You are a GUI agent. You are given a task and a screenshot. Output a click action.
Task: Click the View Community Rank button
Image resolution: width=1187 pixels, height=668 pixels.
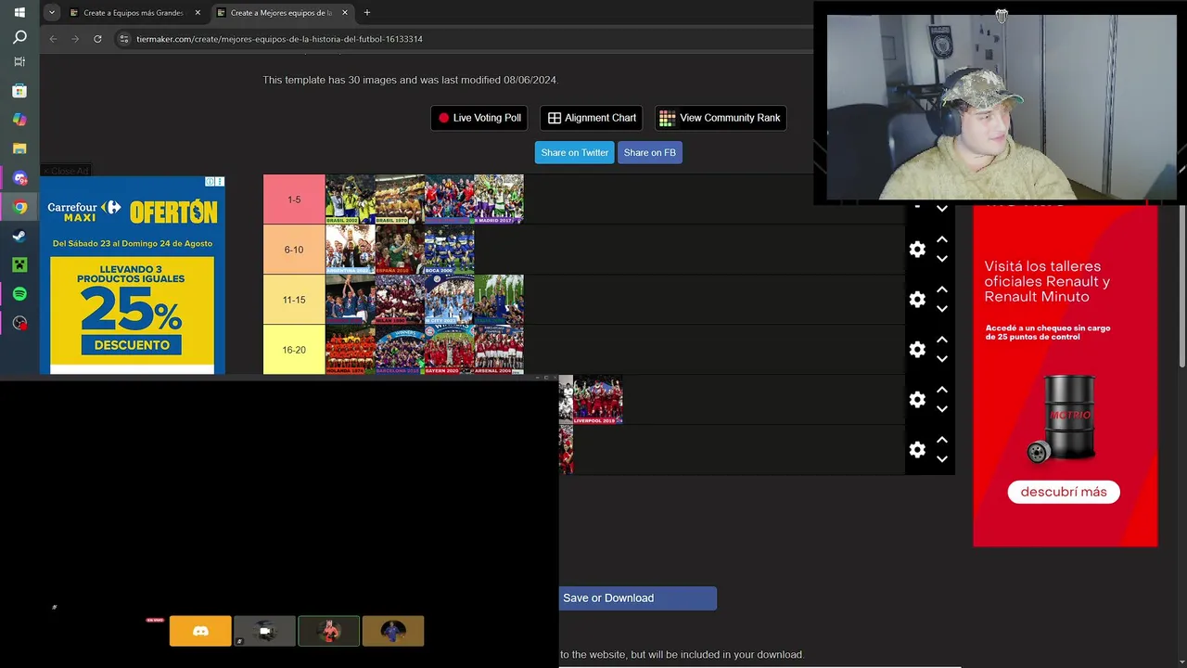(x=721, y=118)
